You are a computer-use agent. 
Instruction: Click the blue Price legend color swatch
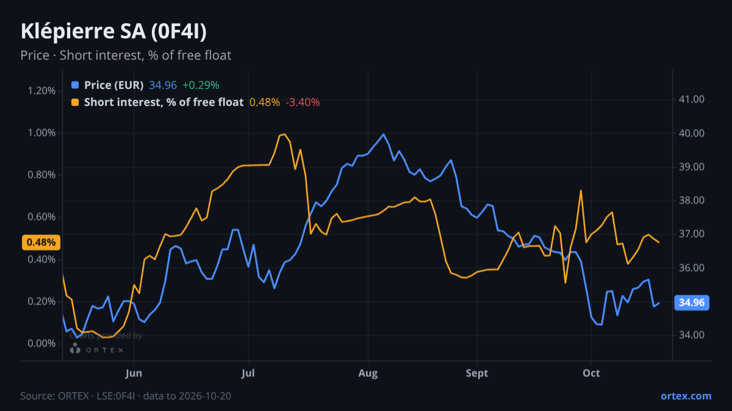75,85
